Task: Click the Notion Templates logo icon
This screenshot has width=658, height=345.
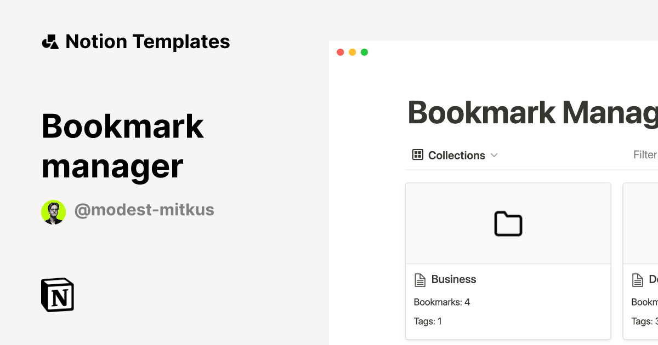Action: tap(50, 41)
